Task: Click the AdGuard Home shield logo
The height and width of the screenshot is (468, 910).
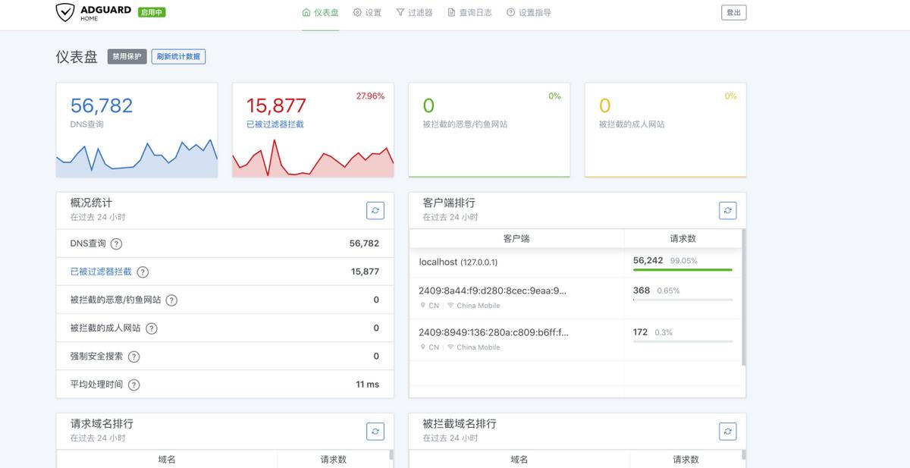Action: click(64, 11)
